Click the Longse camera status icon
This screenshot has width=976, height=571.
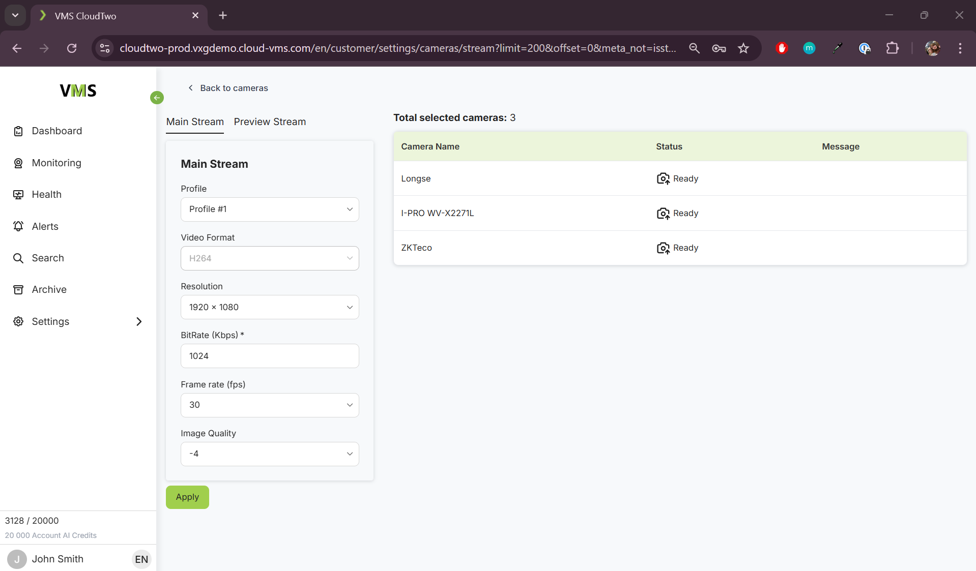[x=663, y=178]
